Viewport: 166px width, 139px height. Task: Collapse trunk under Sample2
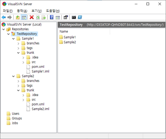click(x=18, y=90)
